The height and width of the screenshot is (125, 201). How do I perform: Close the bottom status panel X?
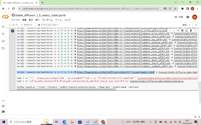tap(199, 117)
